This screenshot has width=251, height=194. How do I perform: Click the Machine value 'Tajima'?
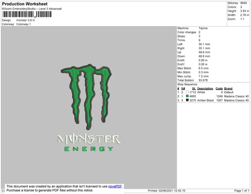coord(203,28)
